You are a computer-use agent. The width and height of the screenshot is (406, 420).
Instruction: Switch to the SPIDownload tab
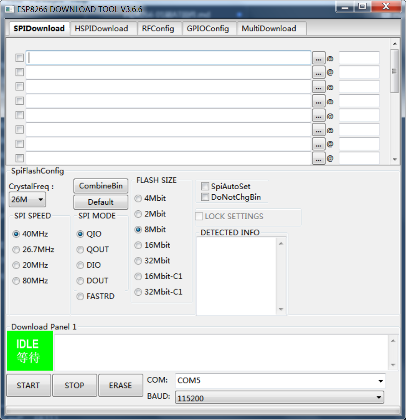tap(39, 28)
